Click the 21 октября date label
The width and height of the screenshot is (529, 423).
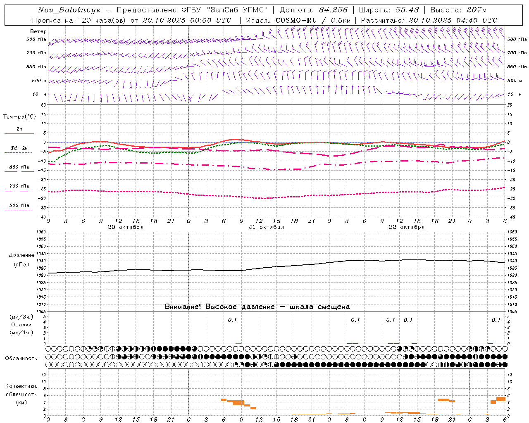coord(266,227)
